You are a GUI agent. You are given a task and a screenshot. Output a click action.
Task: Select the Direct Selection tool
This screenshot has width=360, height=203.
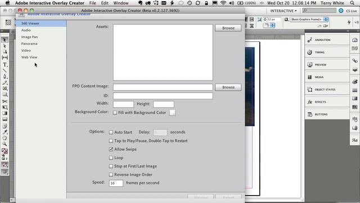[x=4, y=46]
